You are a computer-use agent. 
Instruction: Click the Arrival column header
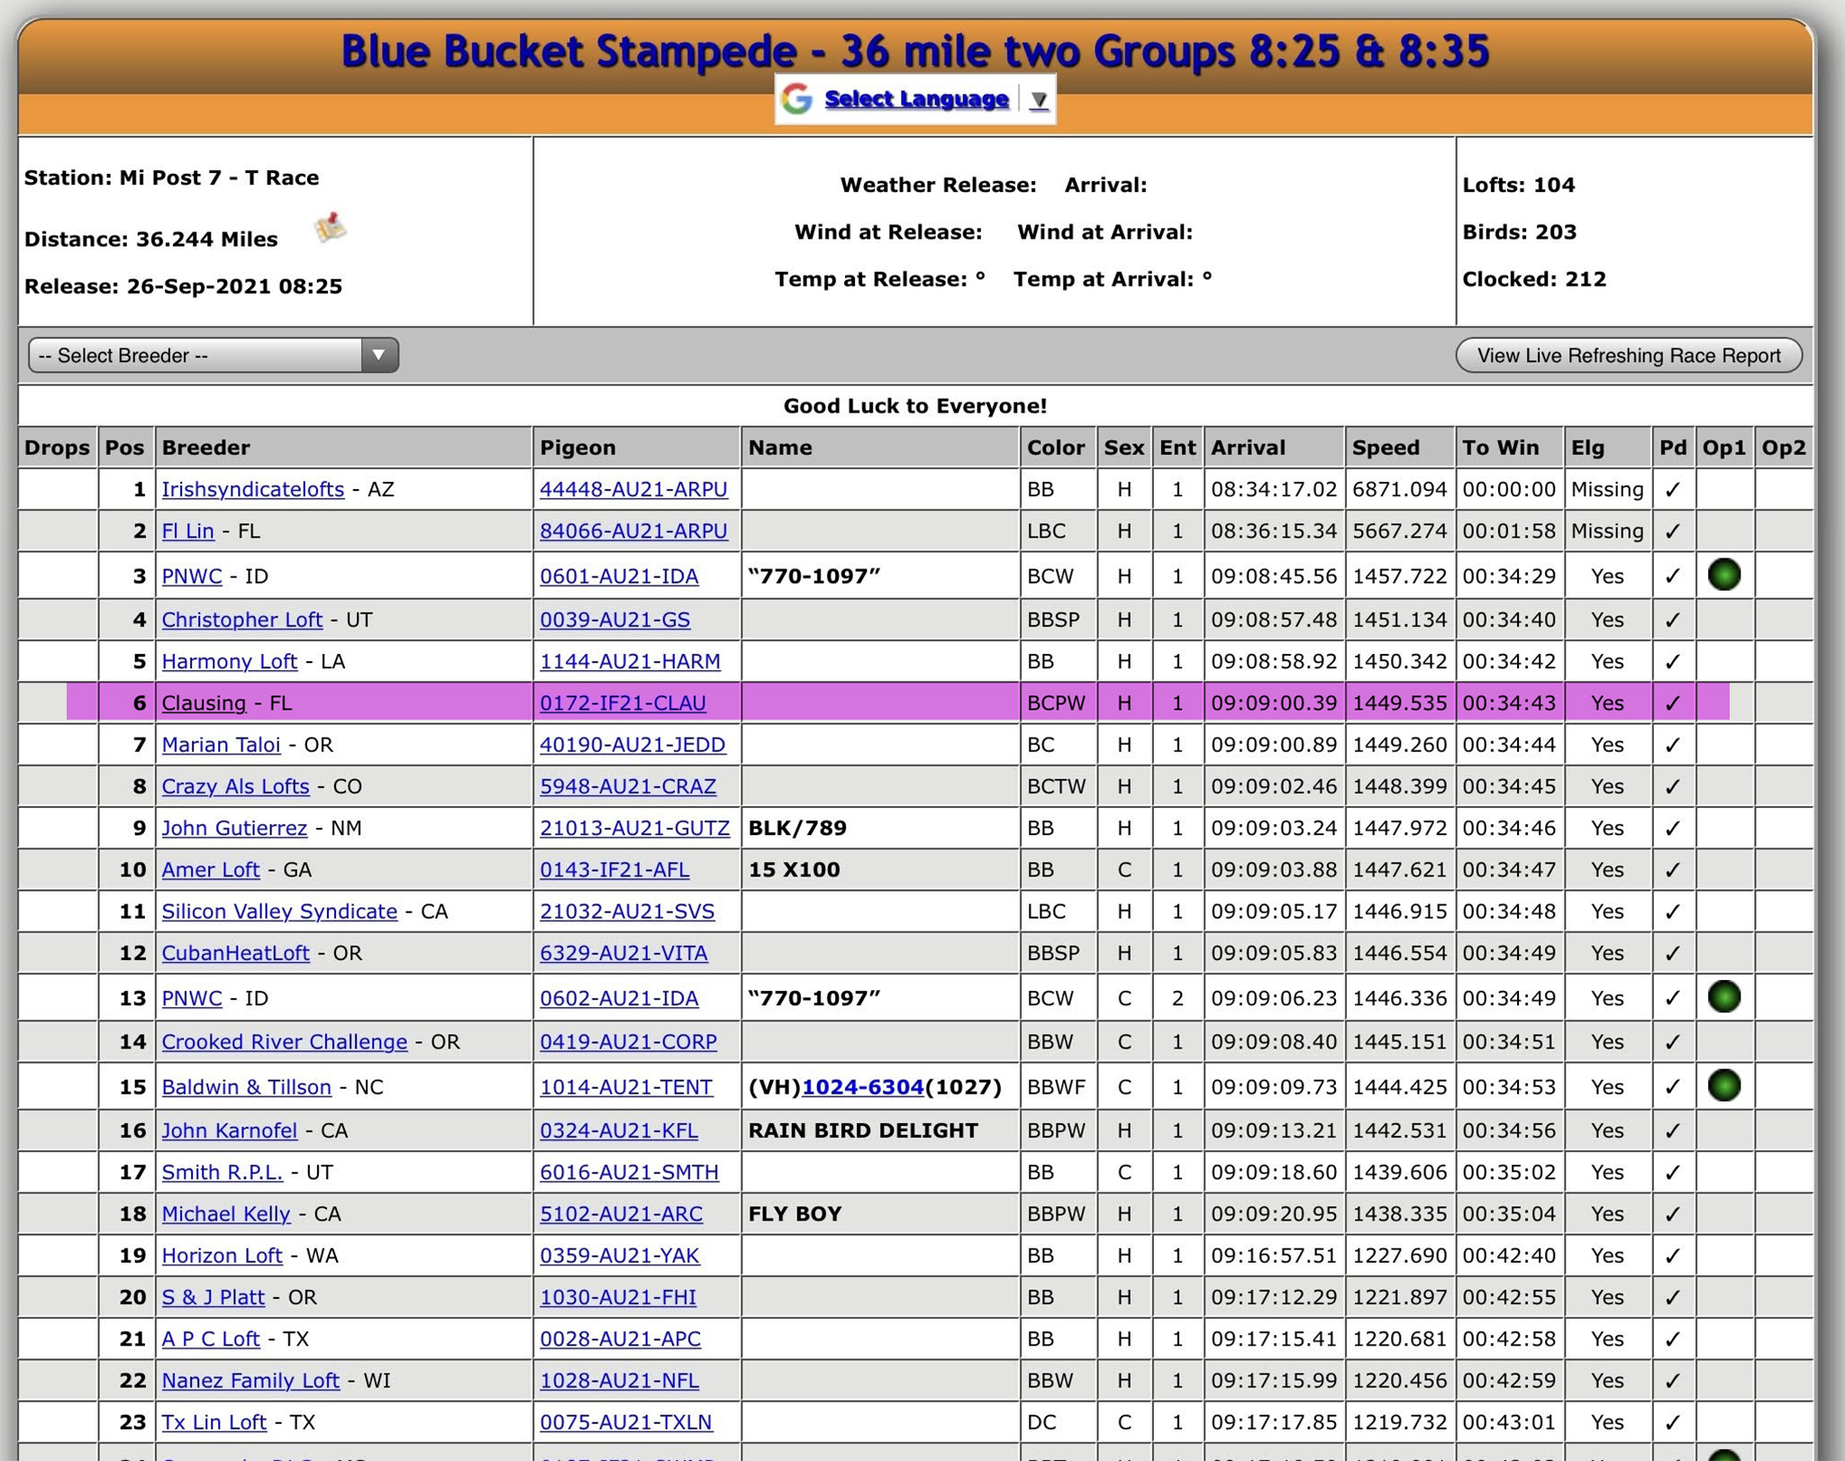1248,448
